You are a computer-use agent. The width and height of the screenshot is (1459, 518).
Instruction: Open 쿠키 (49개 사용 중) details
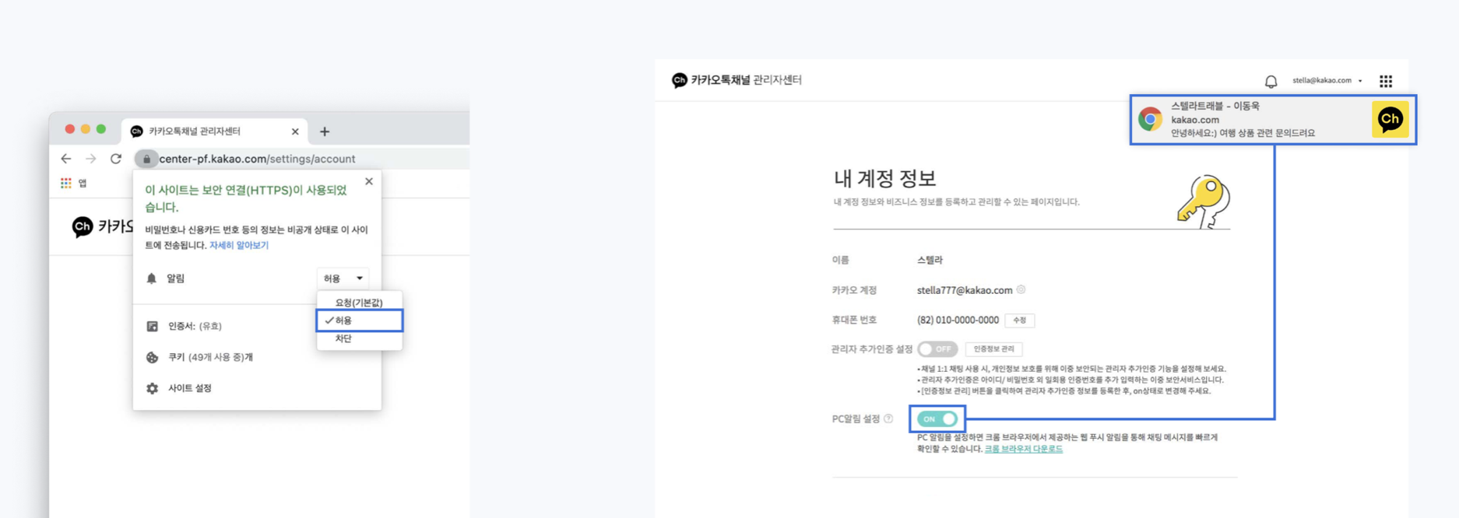[x=210, y=357]
